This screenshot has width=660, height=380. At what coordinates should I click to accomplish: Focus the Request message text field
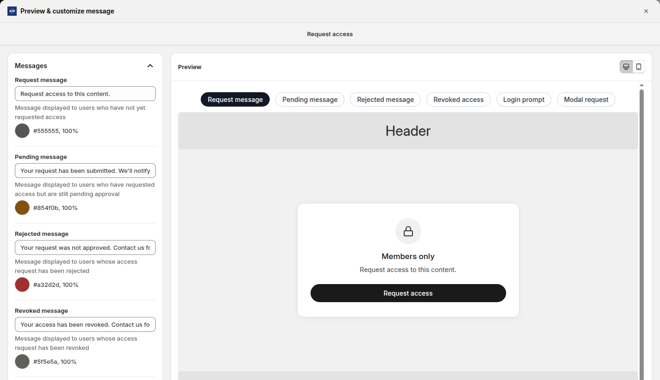point(85,94)
